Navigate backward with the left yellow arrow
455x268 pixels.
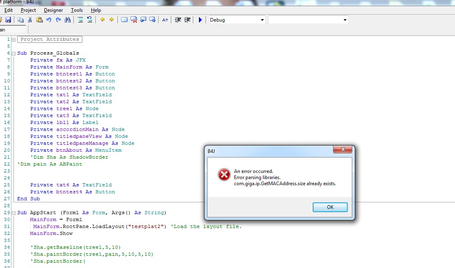pos(102,20)
